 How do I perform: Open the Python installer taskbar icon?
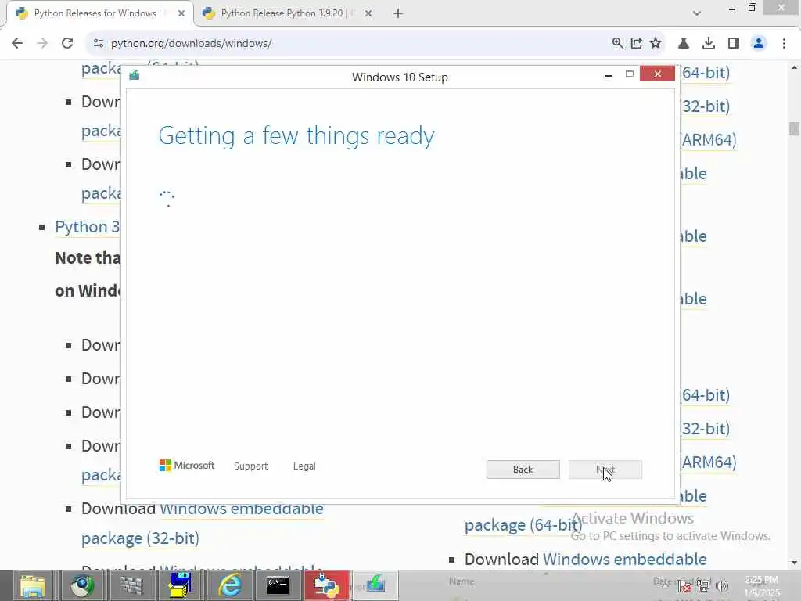(x=327, y=585)
